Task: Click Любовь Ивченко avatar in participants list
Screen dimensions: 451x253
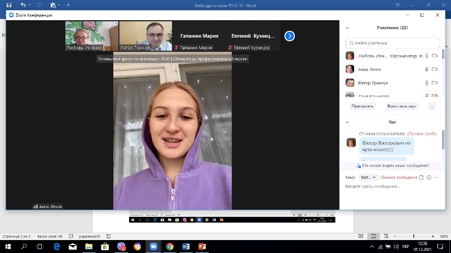Action: point(350,56)
